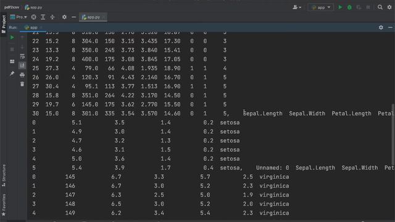Rerun app with the green arrow in the Run sidebar
The height and width of the screenshot is (222, 395).
click(x=12, y=38)
